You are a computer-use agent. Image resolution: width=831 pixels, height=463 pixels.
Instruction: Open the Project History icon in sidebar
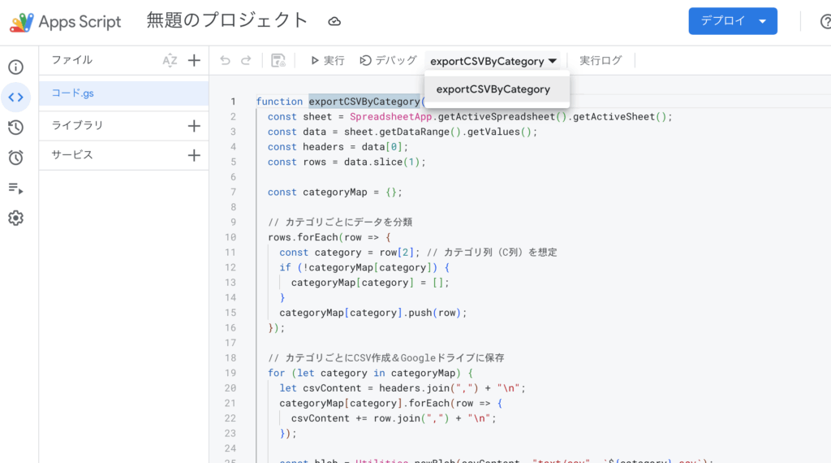16,128
